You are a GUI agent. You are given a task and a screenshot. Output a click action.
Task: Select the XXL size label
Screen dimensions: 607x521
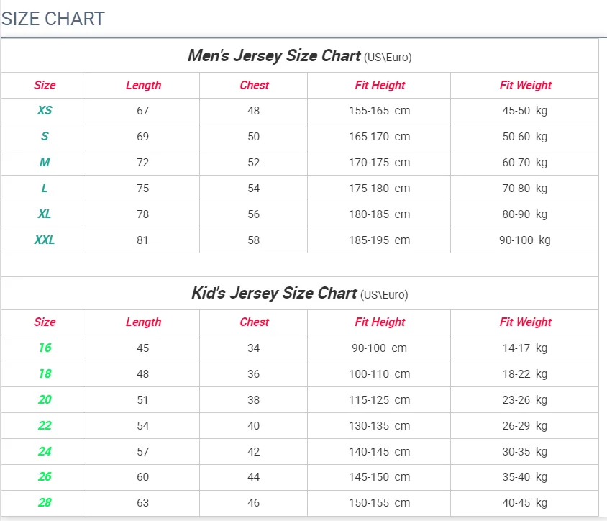[45, 240]
